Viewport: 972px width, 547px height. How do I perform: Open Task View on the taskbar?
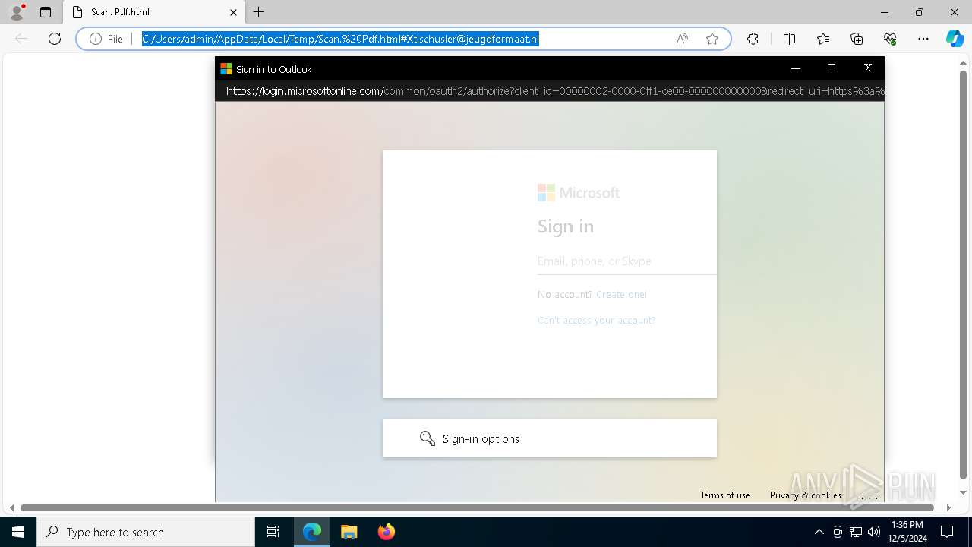click(273, 532)
